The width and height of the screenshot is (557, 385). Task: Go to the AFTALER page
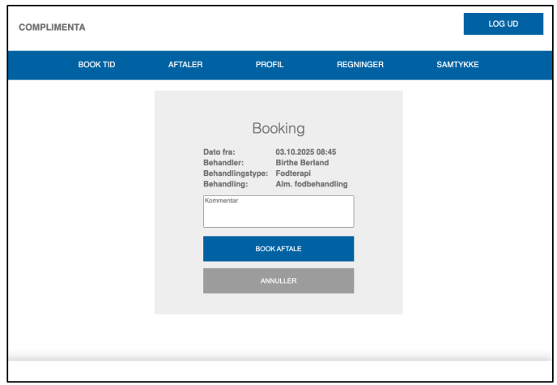(x=185, y=65)
